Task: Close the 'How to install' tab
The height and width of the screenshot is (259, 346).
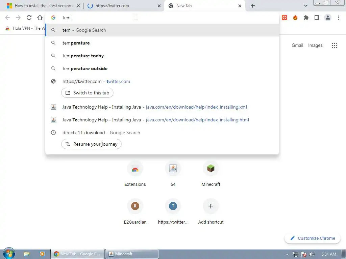Action: [x=78, y=6]
